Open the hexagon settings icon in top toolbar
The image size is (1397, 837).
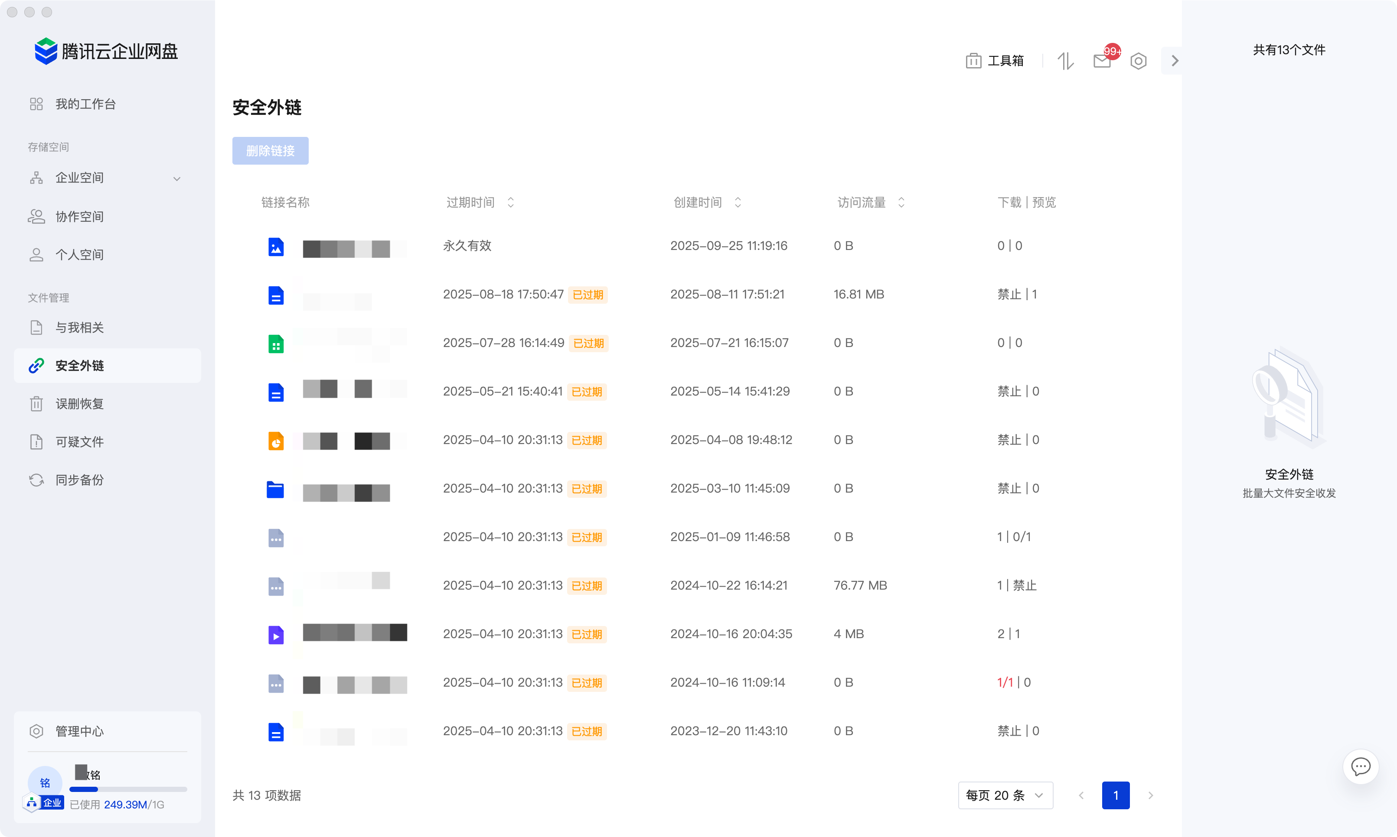1138,61
